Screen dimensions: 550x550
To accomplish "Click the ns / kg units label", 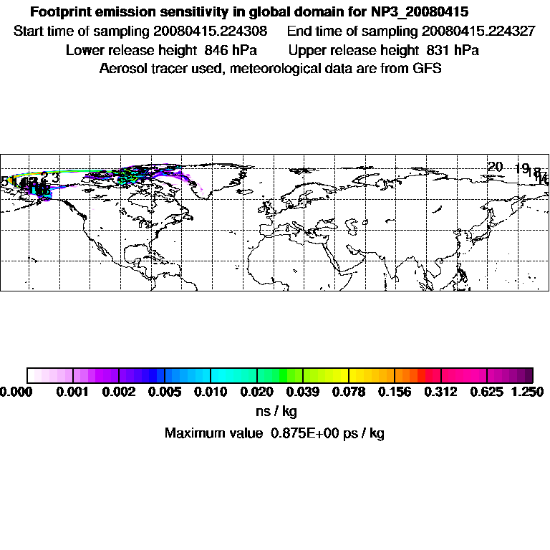I will click(276, 411).
